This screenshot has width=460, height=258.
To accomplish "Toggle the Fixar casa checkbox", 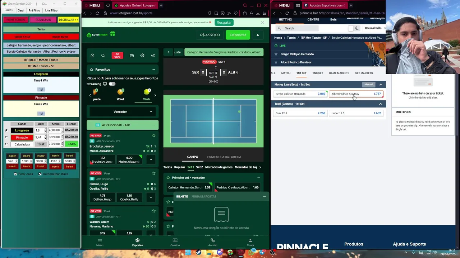I will point(15,174).
